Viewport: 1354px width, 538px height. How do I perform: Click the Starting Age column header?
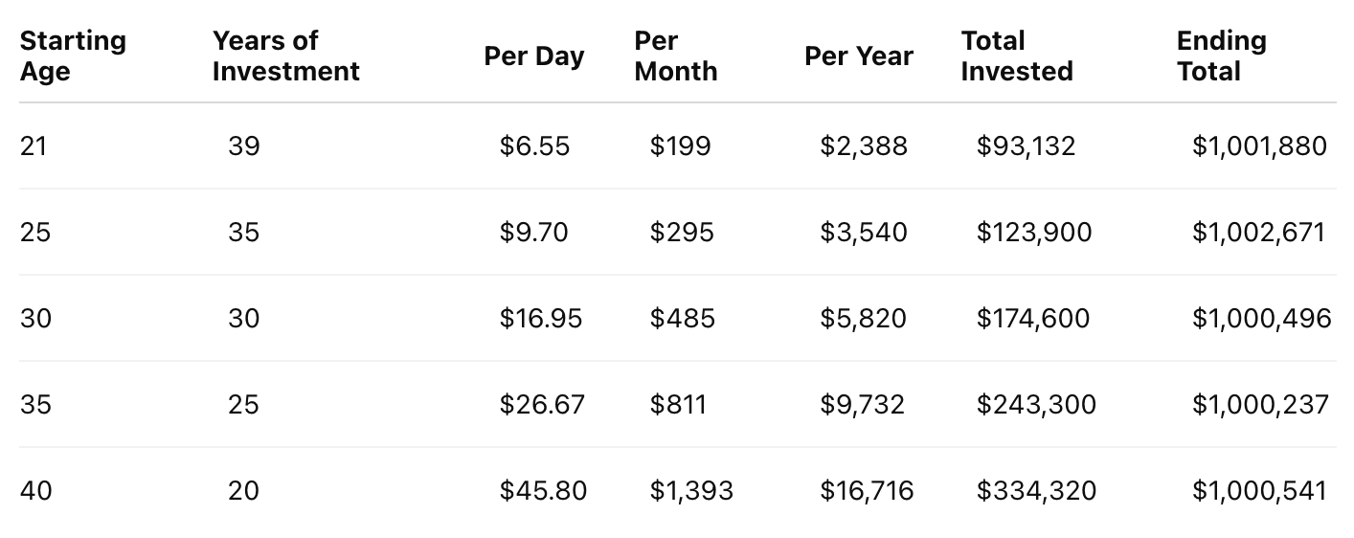pos(73,56)
